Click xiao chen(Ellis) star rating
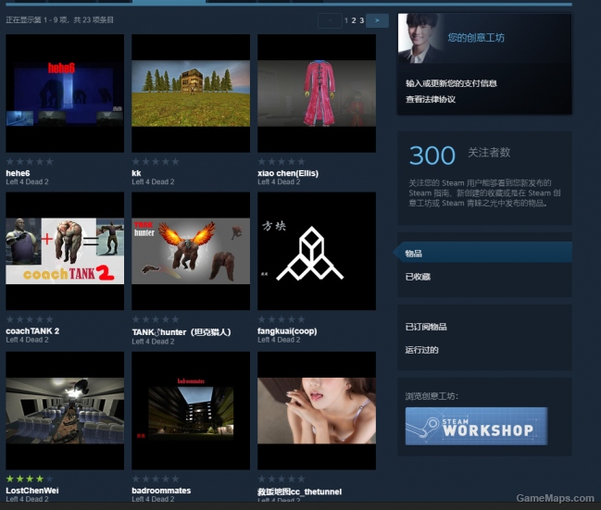Viewport: 601px width, 510px height. pos(282,162)
